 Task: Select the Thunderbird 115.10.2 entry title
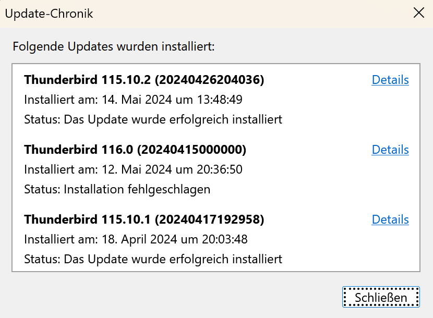pyautogui.click(x=87, y=80)
